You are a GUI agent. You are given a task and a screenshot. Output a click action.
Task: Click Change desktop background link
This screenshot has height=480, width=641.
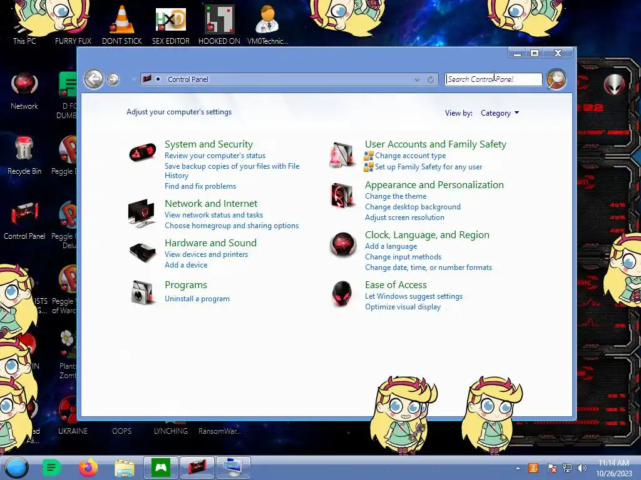(413, 206)
